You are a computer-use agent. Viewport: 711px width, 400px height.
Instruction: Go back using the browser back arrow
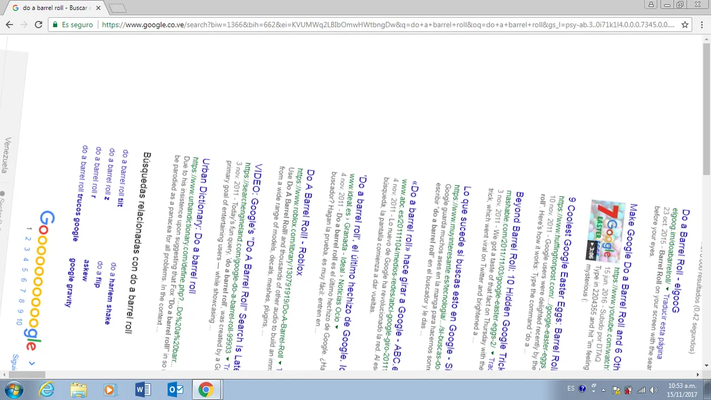pos(9,24)
